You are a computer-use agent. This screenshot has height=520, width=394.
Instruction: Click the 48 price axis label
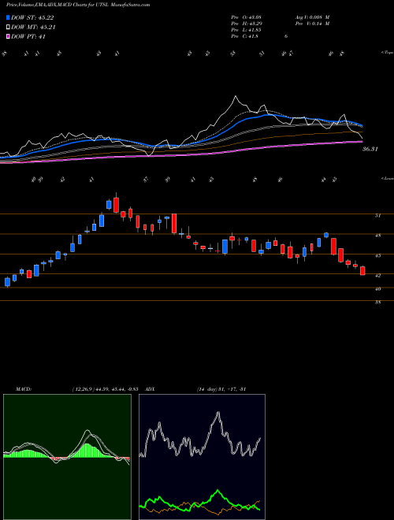coord(377,236)
